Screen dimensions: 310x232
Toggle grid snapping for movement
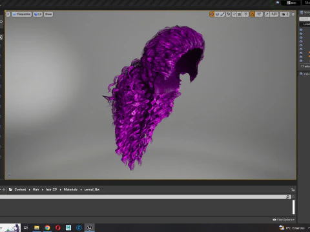[239, 14]
